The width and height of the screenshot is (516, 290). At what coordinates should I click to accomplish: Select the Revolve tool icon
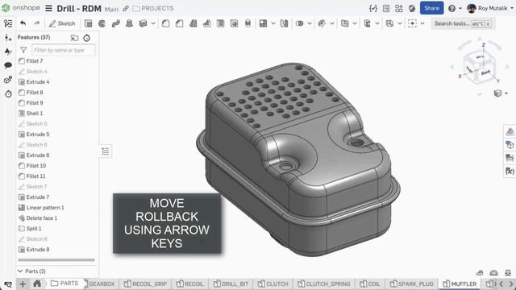[x=102, y=23]
